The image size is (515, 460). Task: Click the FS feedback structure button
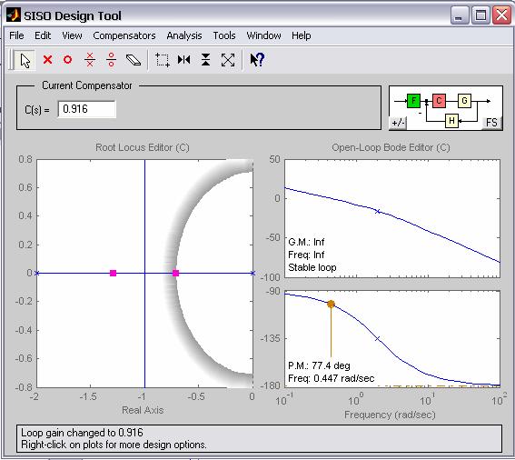pos(491,123)
